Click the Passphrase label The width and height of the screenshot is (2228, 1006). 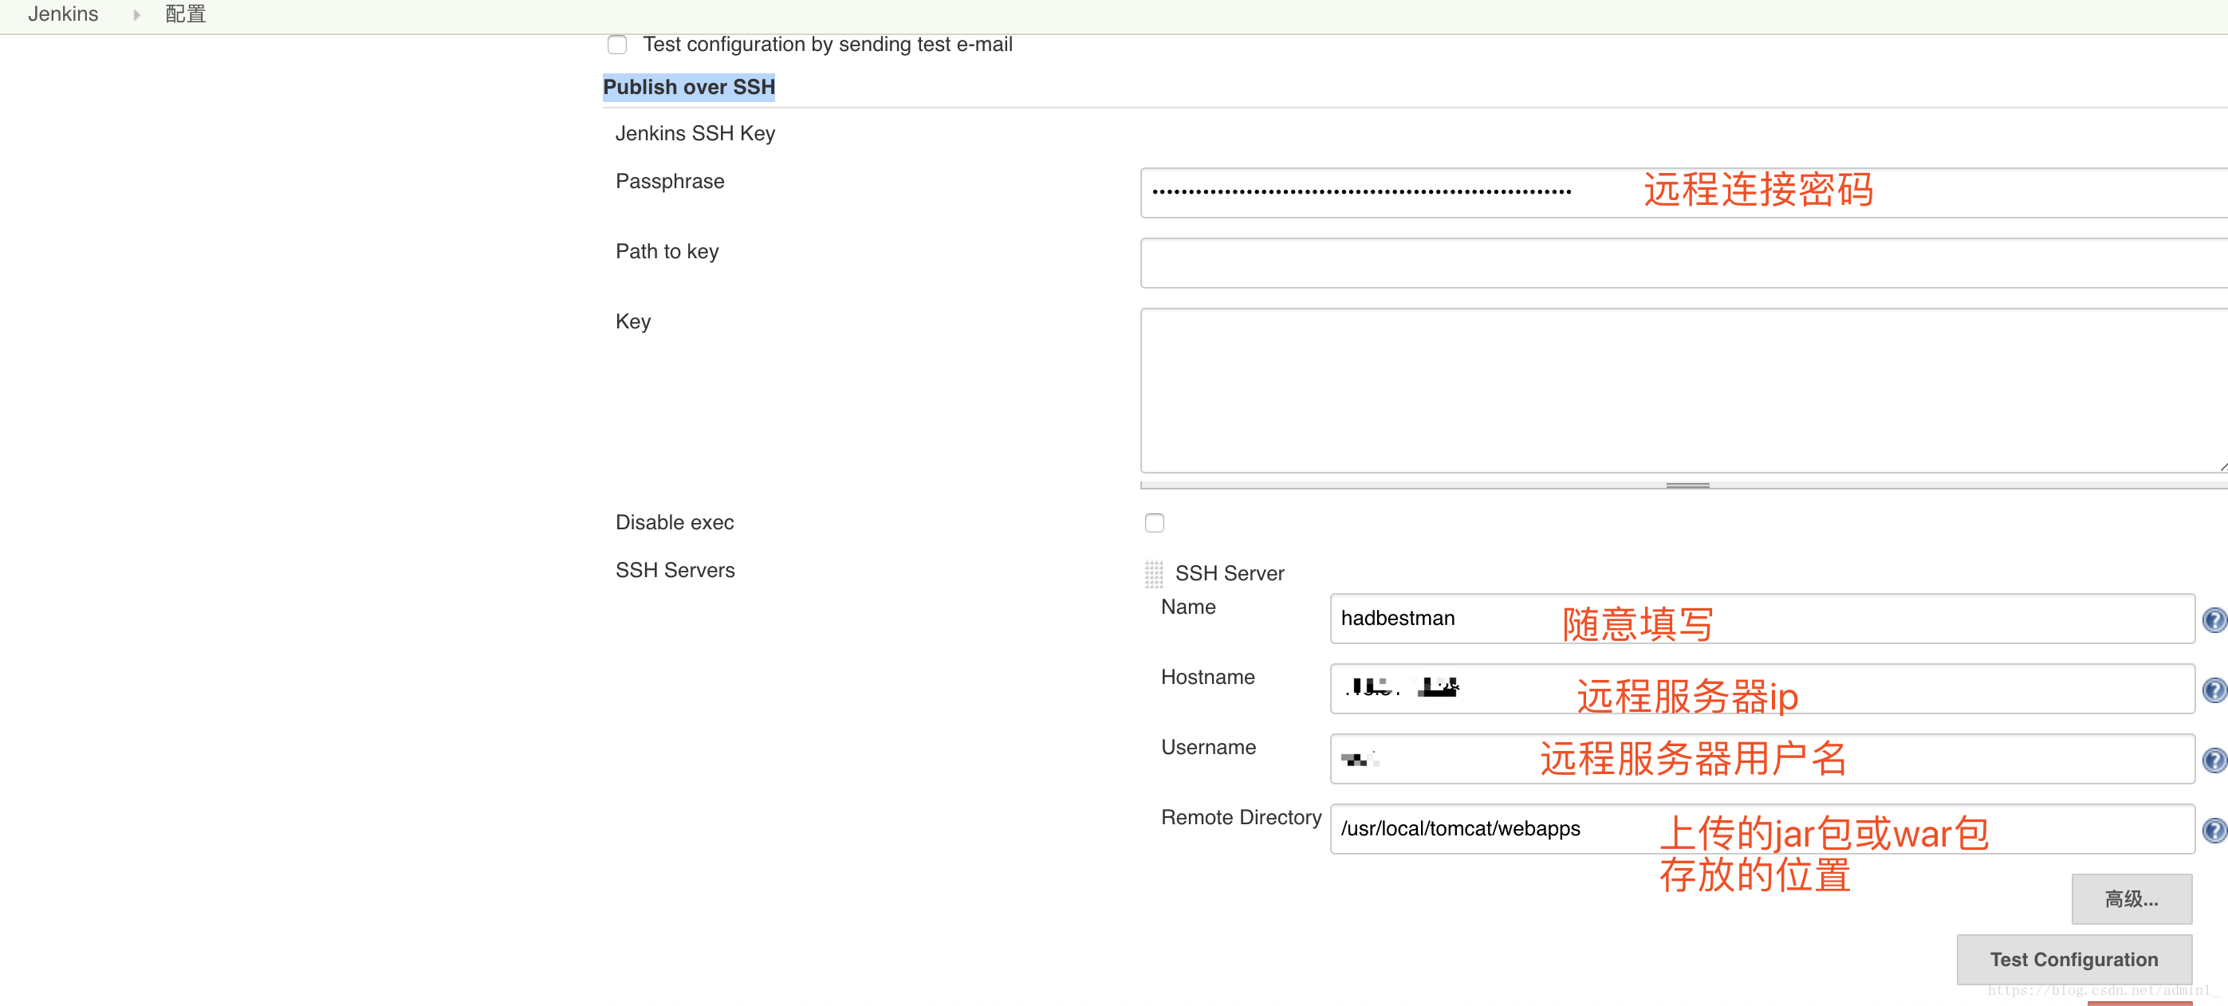pos(670,181)
